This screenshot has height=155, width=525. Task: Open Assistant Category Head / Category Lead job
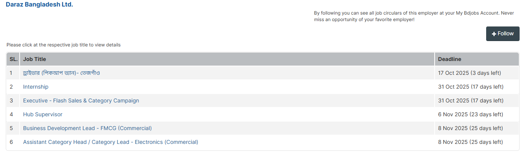110,142
